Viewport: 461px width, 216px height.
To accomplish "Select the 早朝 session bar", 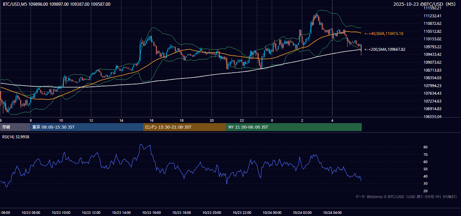I will (x=15, y=127).
